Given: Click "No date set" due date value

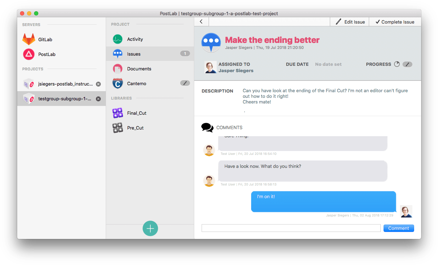Looking at the screenshot, I should click(328, 64).
